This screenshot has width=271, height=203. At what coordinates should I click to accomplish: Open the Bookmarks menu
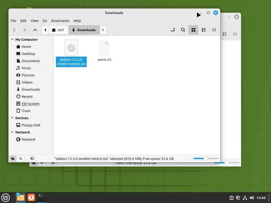(60, 21)
